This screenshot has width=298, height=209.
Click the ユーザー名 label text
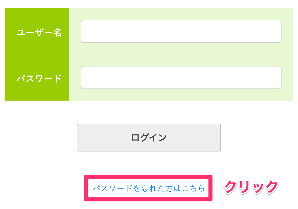39,32
